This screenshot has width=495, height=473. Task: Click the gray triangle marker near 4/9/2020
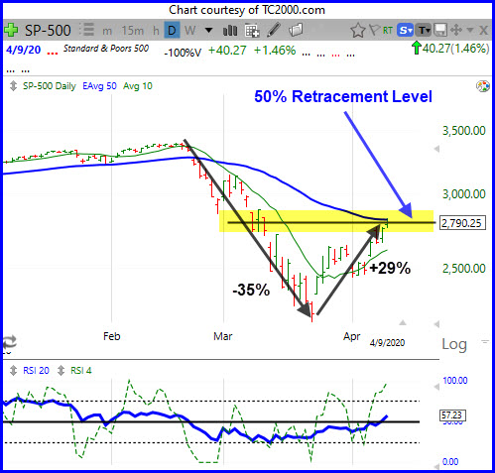point(403,322)
